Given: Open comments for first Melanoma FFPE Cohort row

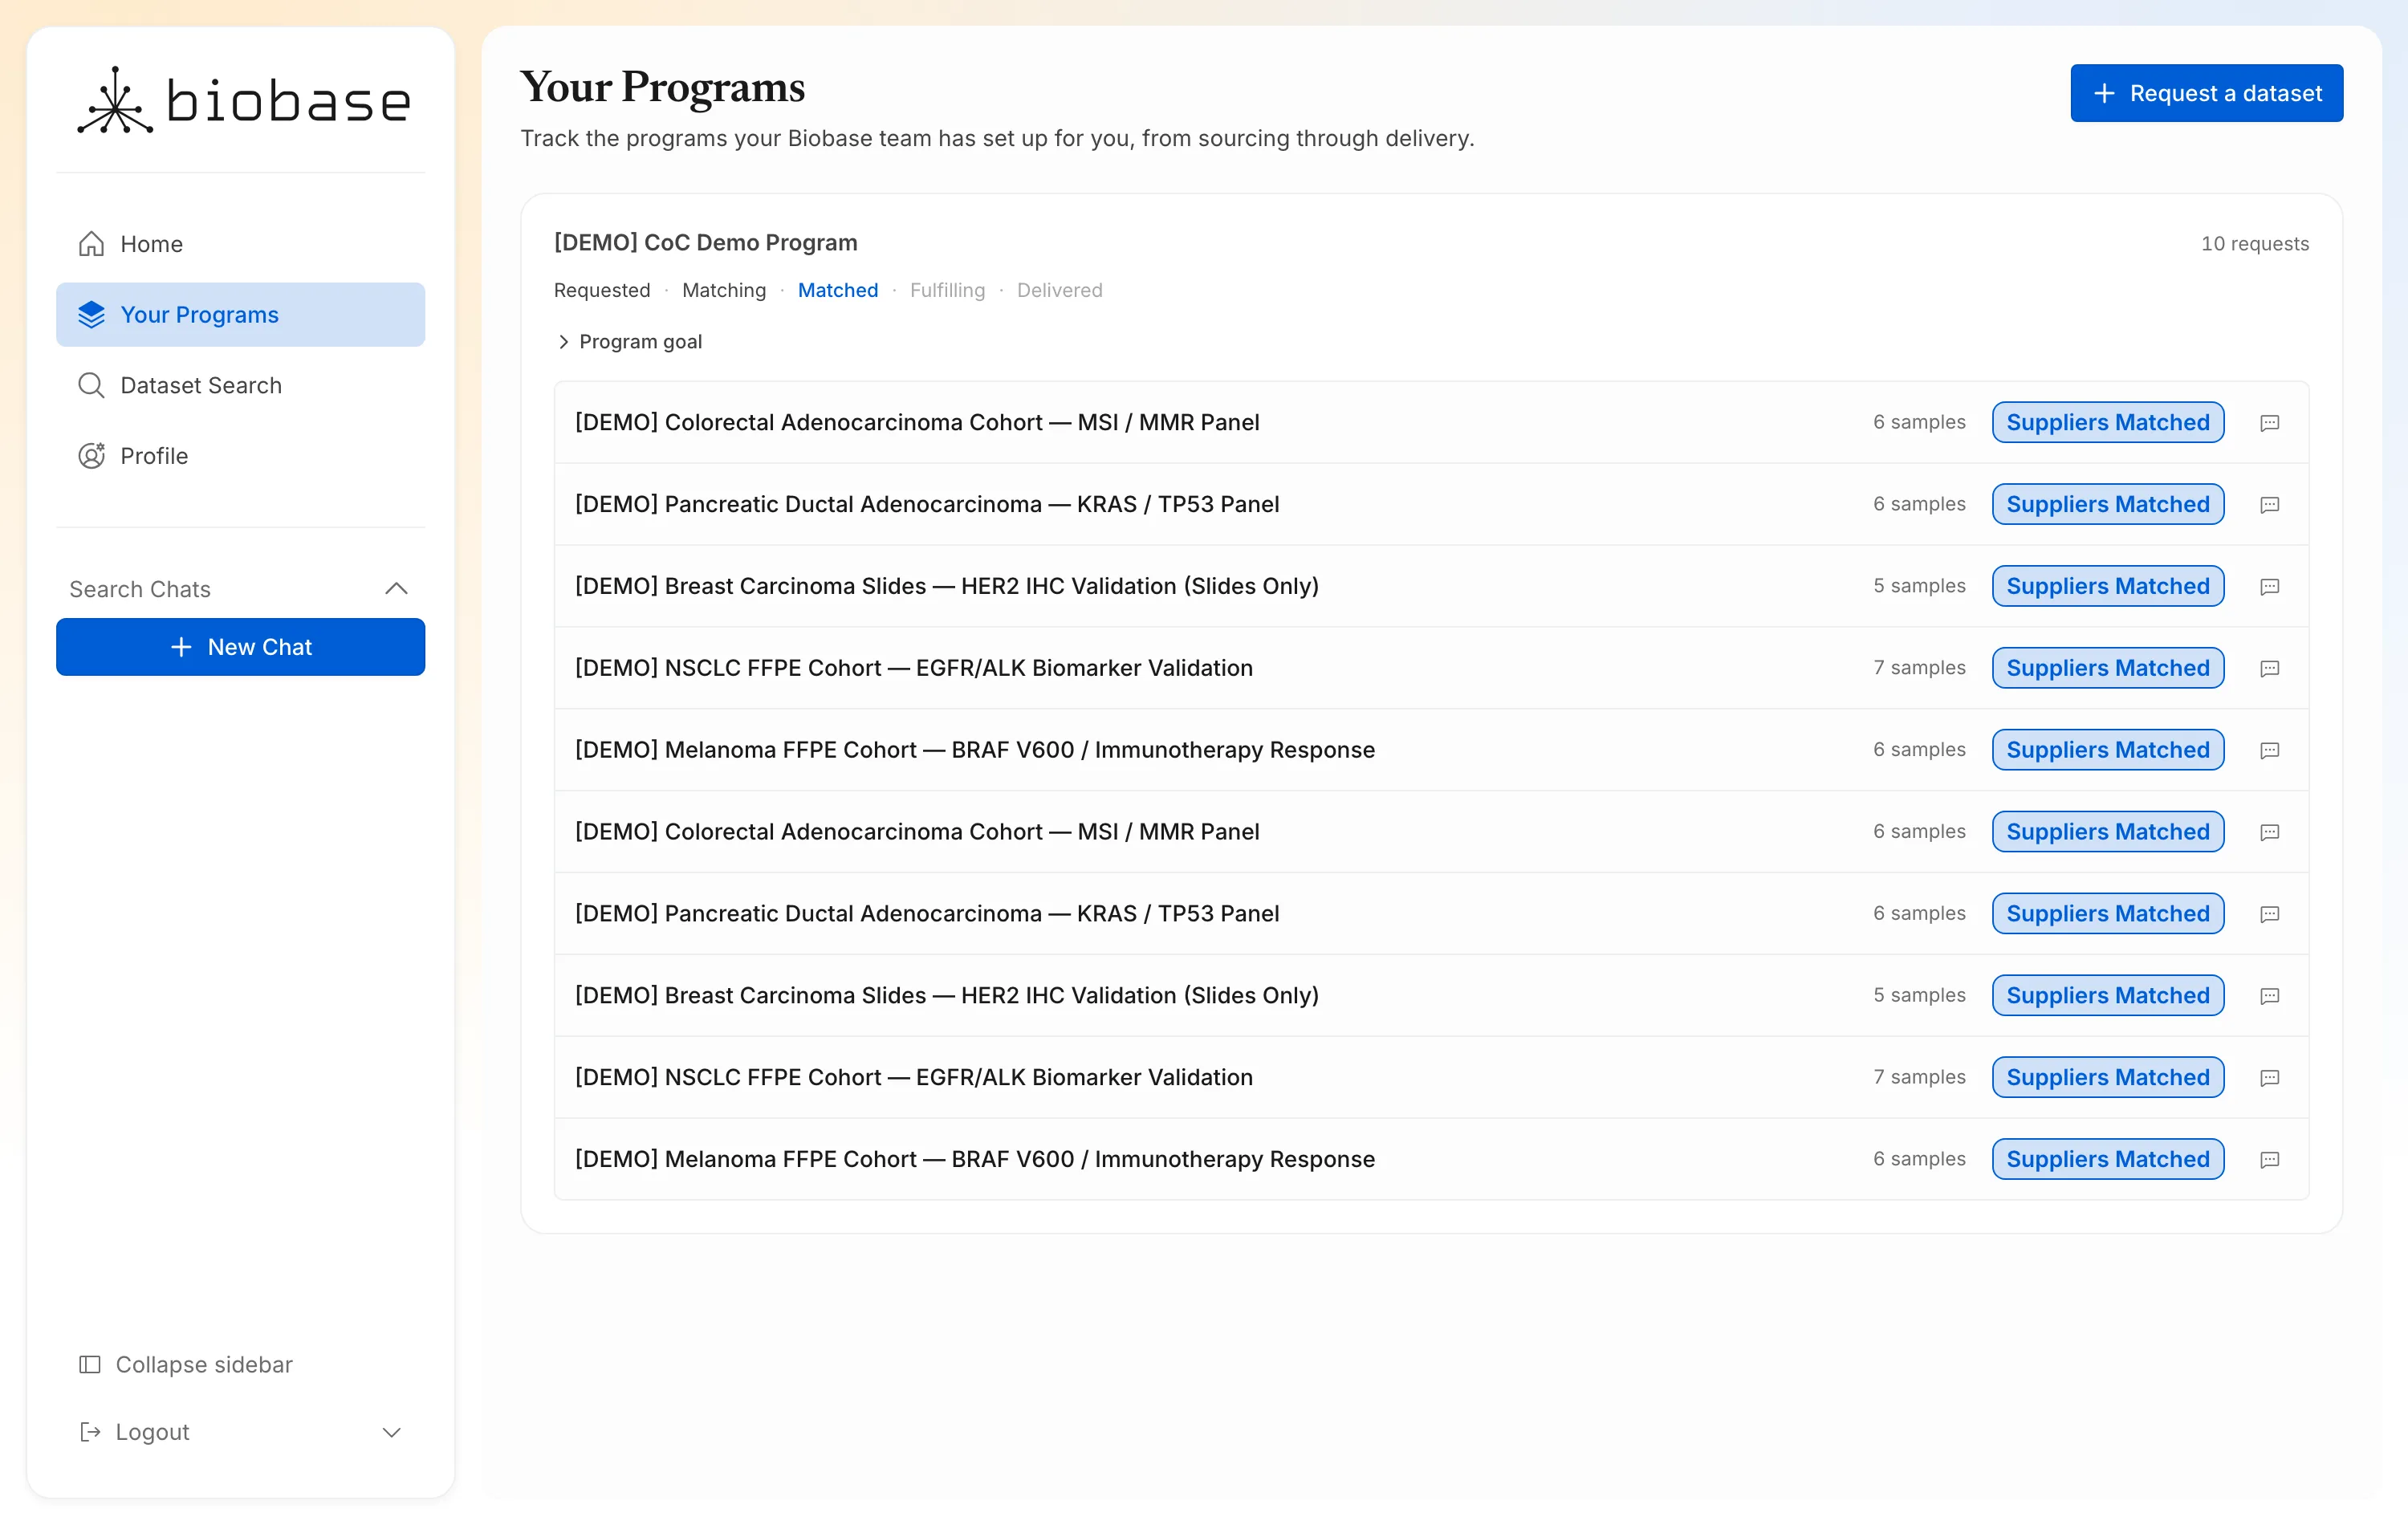Looking at the screenshot, I should coord(2269,750).
